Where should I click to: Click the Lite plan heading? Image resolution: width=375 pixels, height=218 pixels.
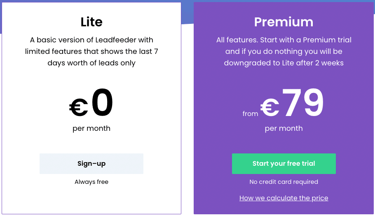click(x=91, y=22)
